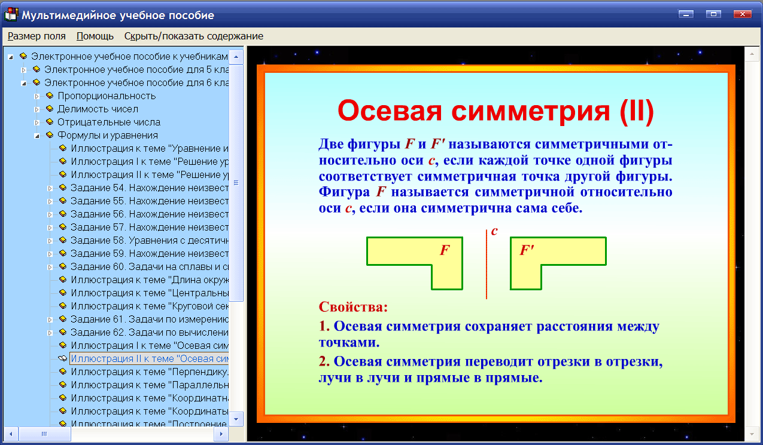Expand the "Задание 61" tree node
This screenshot has width=763, height=445.
pyautogui.click(x=50, y=318)
